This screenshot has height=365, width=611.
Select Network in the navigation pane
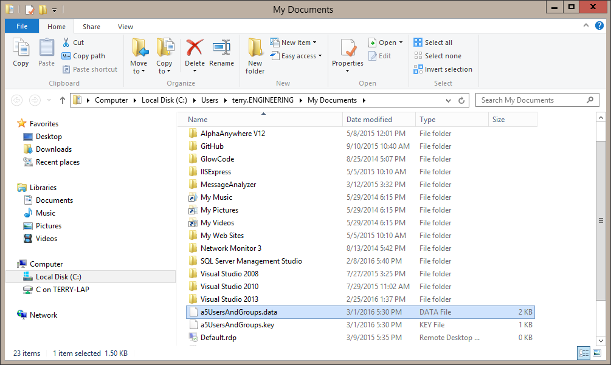pyautogui.click(x=43, y=315)
